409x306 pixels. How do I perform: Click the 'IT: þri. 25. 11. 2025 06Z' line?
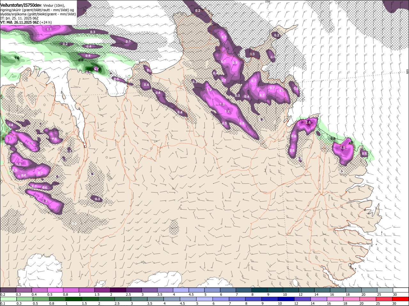19,18
